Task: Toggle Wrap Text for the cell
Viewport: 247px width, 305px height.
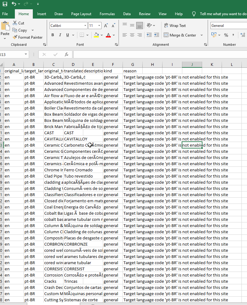Action: pos(175,26)
